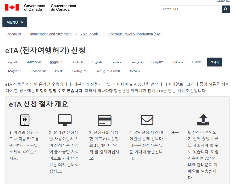
Task: Open Immigration and citizenship breadcrumb
Action: click(51, 34)
